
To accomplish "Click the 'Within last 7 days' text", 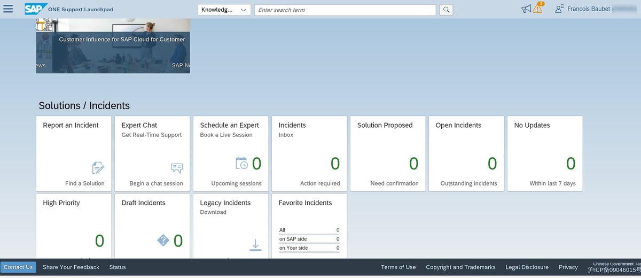I will tap(553, 183).
